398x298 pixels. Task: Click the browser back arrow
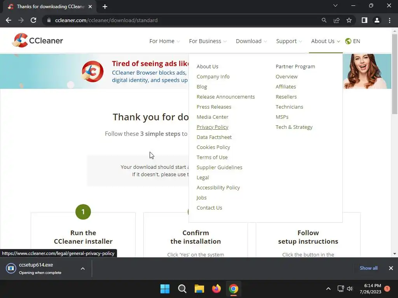click(x=9, y=20)
